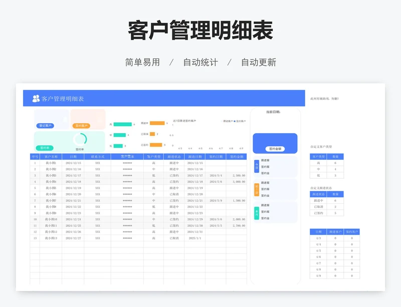Screen dimensions: 401x307
Task: Click the amount cell 2,700.00
Action: coord(237,225)
